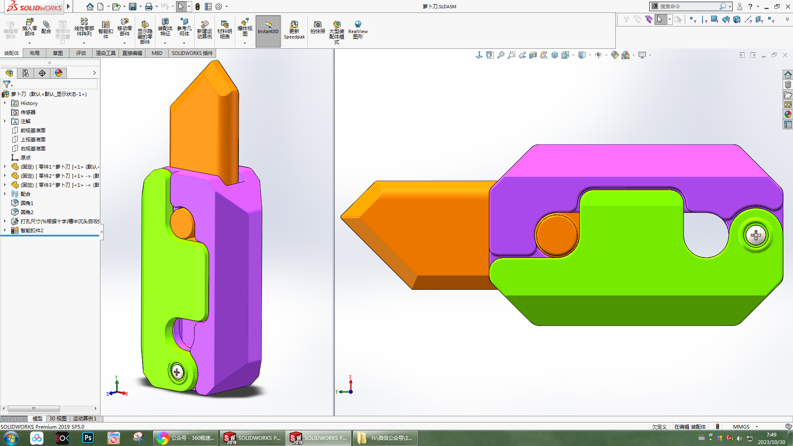Choose the 移动零部件 move component tool

click(x=124, y=28)
